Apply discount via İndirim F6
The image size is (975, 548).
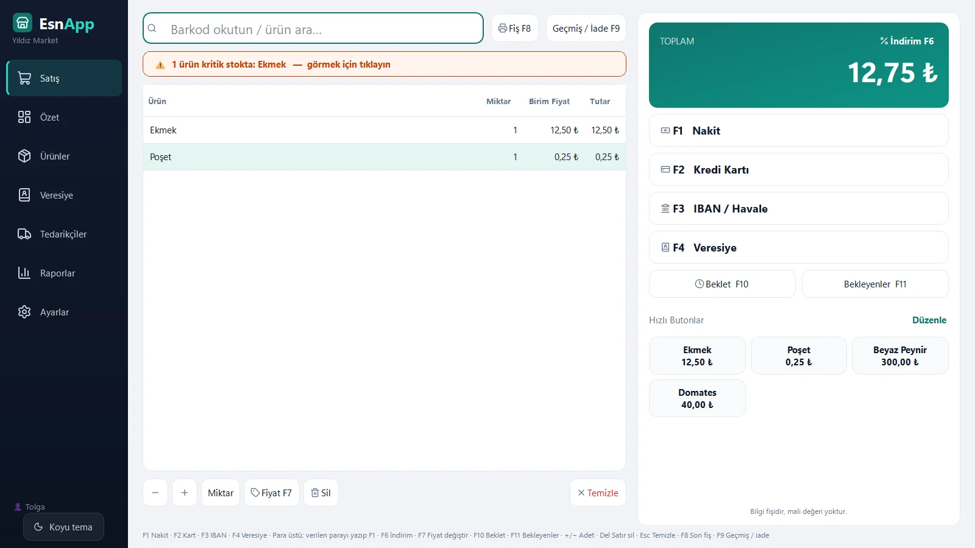click(907, 41)
